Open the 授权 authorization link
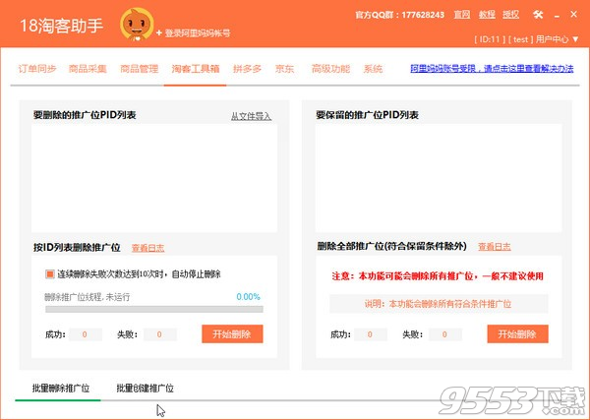This screenshot has height=420, width=590. 510,15
